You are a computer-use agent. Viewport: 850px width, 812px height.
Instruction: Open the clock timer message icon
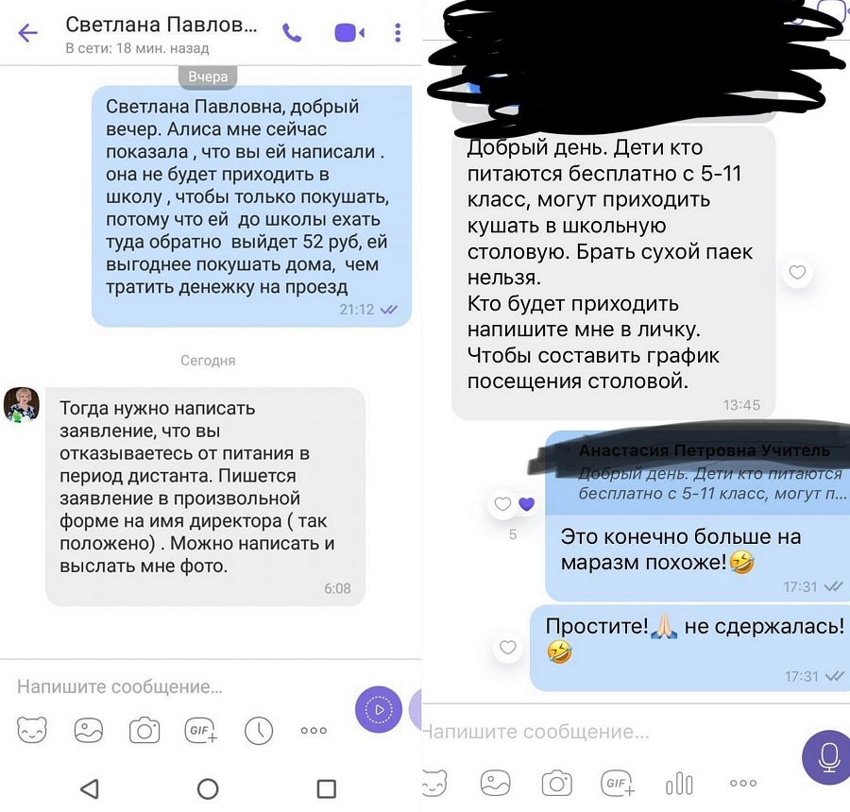259,730
